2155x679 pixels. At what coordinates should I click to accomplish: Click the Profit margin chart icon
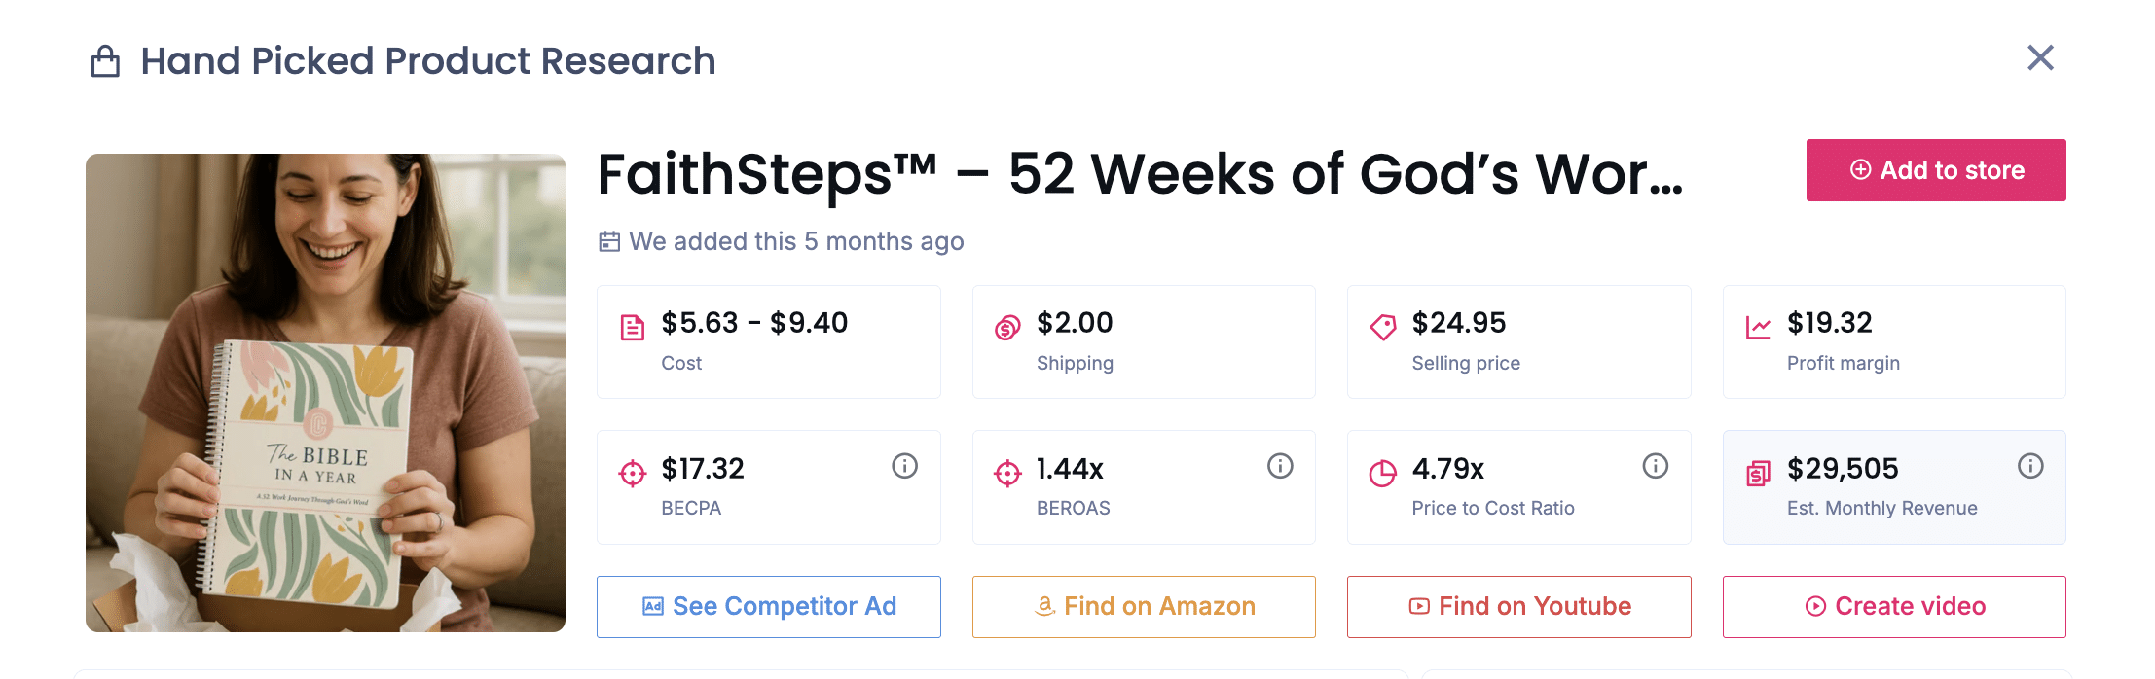point(1758,328)
